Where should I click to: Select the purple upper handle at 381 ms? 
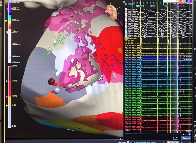click(x=7, y=9)
